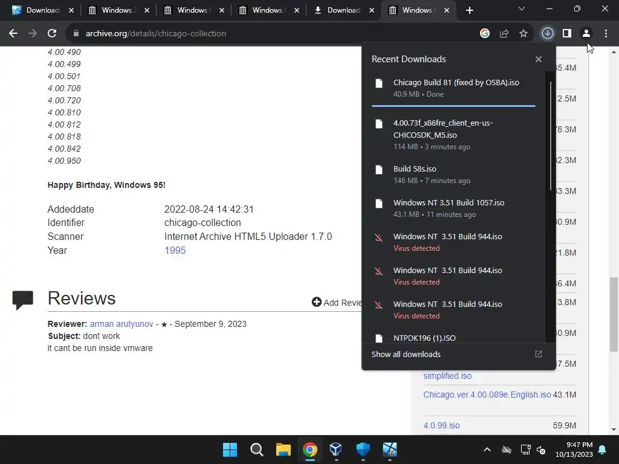Click file icon of Chicago Build 81 download
Viewport: 619px width, 464px height.
pos(379,83)
